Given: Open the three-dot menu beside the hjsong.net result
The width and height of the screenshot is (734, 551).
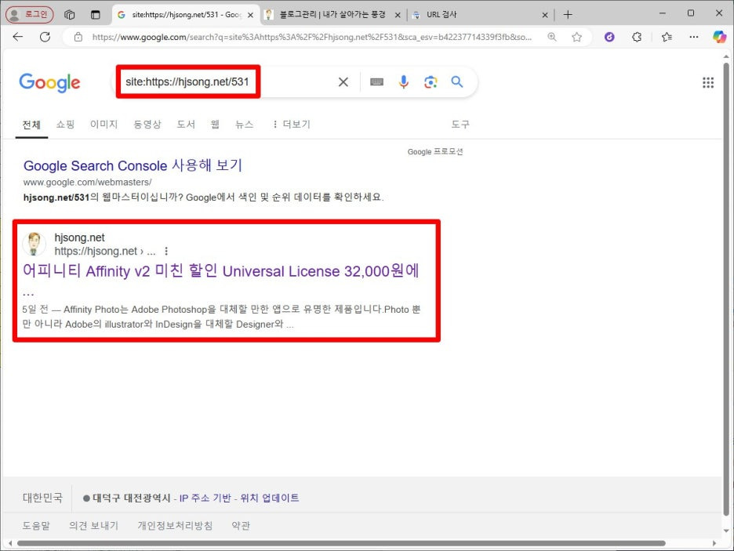Looking at the screenshot, I should tap(166, 251).
